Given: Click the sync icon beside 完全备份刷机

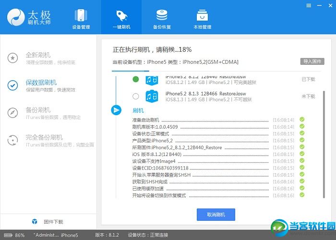Looking at the screenshot, I should 12,140.
